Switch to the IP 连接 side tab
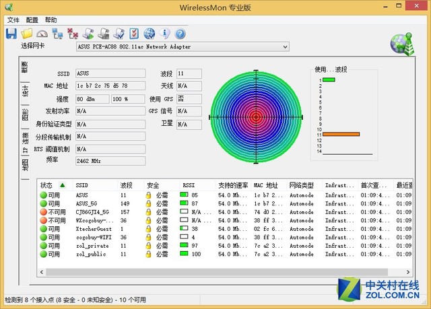Viewport: 431px width, 309px height. 25,142
